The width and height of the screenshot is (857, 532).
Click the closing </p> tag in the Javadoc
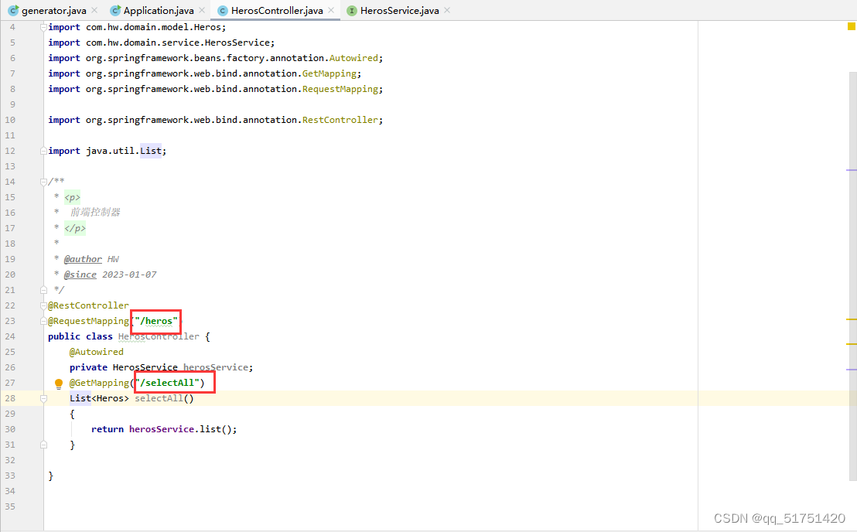(75, 228)
